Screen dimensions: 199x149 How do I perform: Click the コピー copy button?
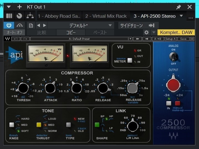click(71, 33)
